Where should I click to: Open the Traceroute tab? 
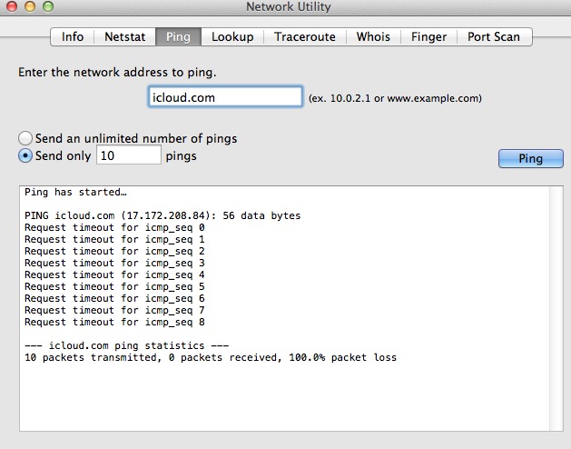[x=306, y=37]
